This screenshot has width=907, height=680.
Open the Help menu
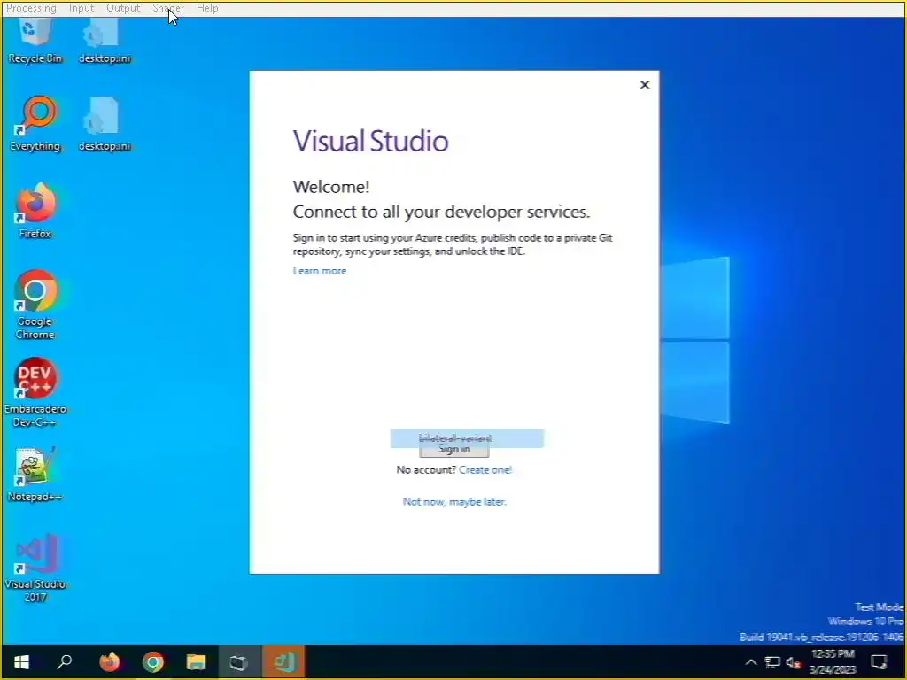click(207, 8)
